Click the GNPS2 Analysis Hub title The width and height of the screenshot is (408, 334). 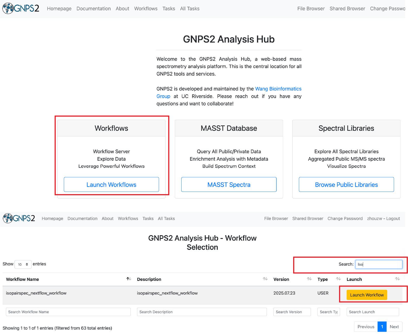pos(229,39)
